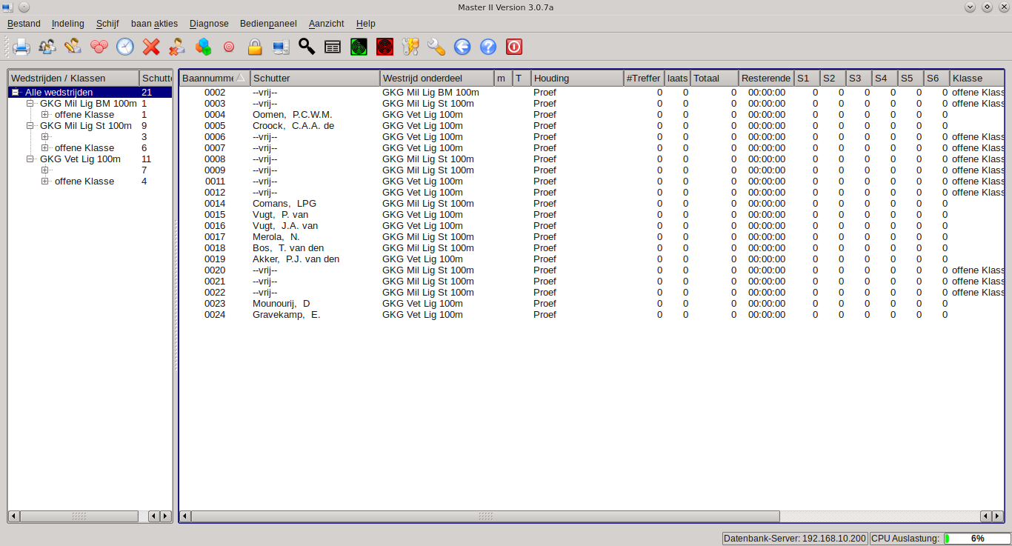
Task: Click the red target display icon
Action: (385, 47)
